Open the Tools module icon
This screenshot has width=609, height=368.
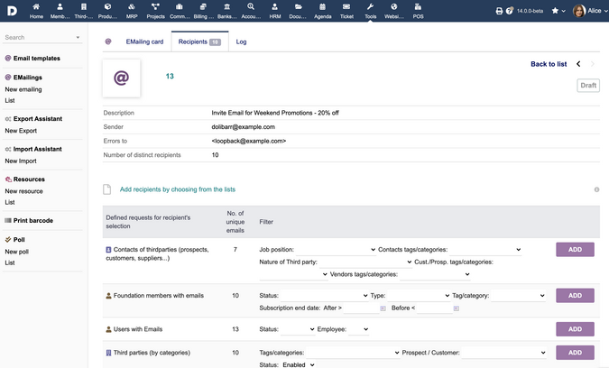click(371, 6)
